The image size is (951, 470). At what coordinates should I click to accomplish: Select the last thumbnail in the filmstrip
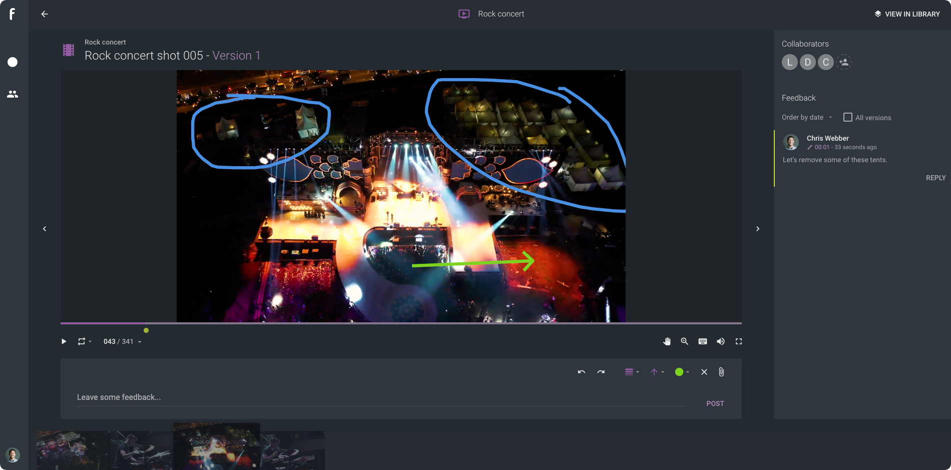[292, 450]
